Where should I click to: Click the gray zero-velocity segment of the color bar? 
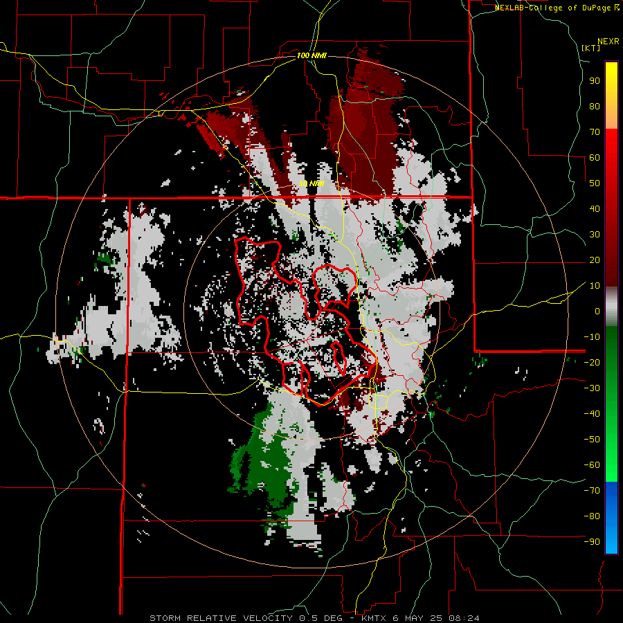pos(611,307)
